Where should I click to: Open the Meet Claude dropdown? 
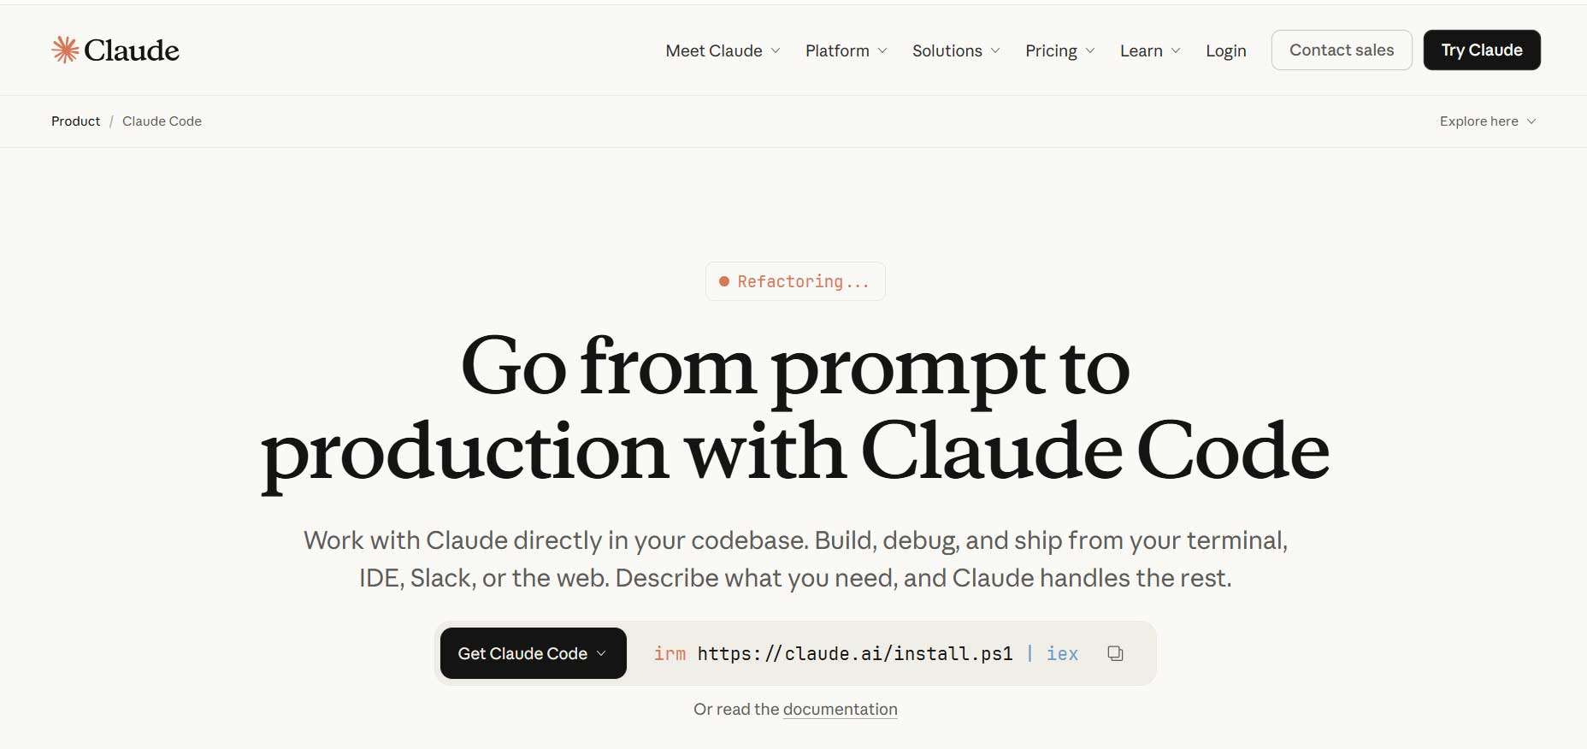pyautogui.click(x=722, y=50)
